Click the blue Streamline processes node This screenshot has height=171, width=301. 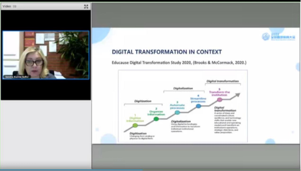pyautogui.click(x=198, y=106)
